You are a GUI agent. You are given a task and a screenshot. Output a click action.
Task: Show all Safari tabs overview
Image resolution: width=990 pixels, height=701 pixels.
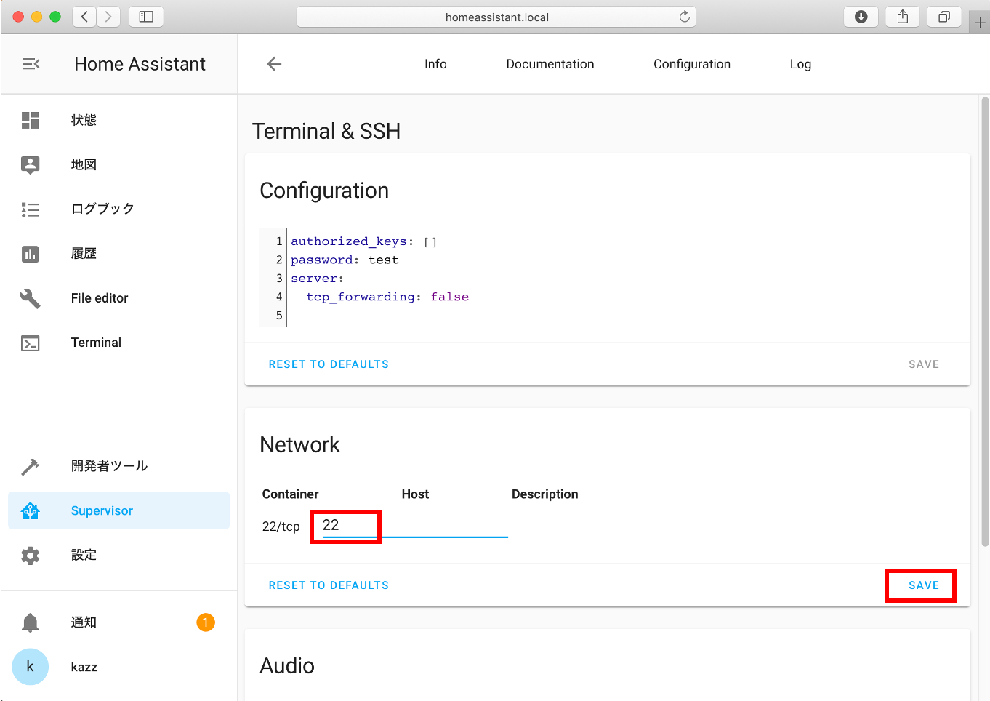point(944,17)
